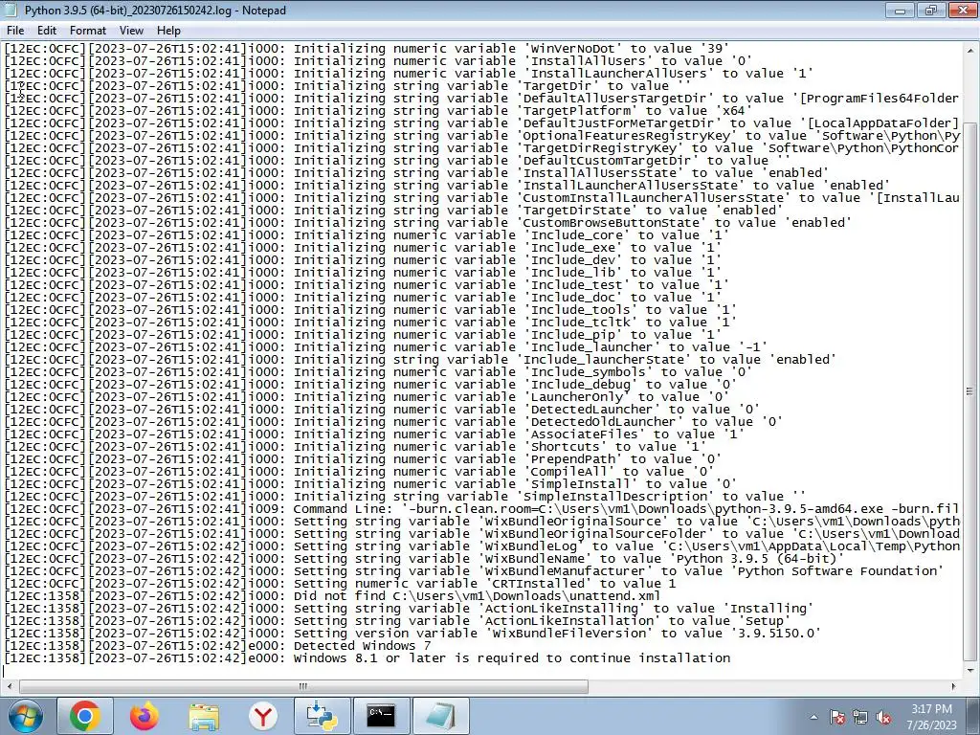Click vertical scrollbar down arrow
The width and height of the screenshot is (980, 735).
pos(969,671)
